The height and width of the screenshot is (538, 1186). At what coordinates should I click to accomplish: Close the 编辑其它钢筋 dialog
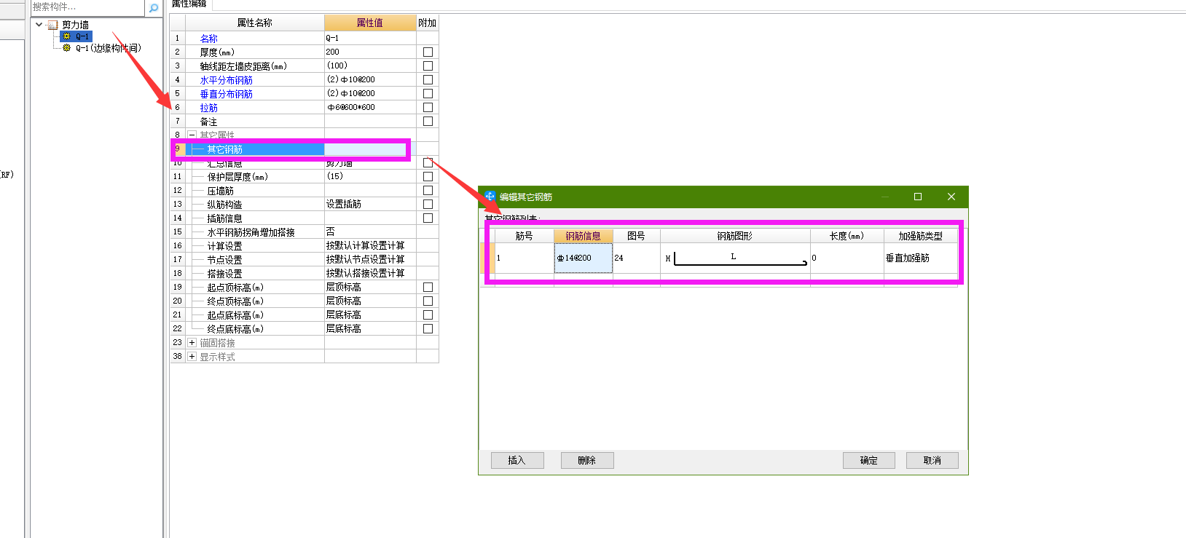pyautogui.click(x=951, y=197)
